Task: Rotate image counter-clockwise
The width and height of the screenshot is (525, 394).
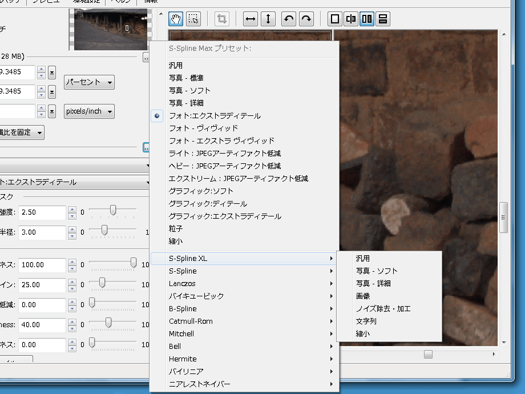Action: coord(289,19)
